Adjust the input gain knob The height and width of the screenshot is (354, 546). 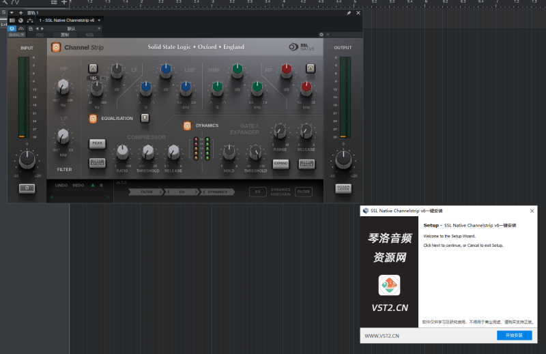[27, 160]
